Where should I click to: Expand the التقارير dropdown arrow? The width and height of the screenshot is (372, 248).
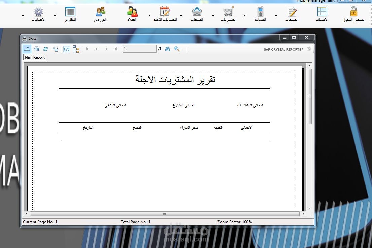55,16
